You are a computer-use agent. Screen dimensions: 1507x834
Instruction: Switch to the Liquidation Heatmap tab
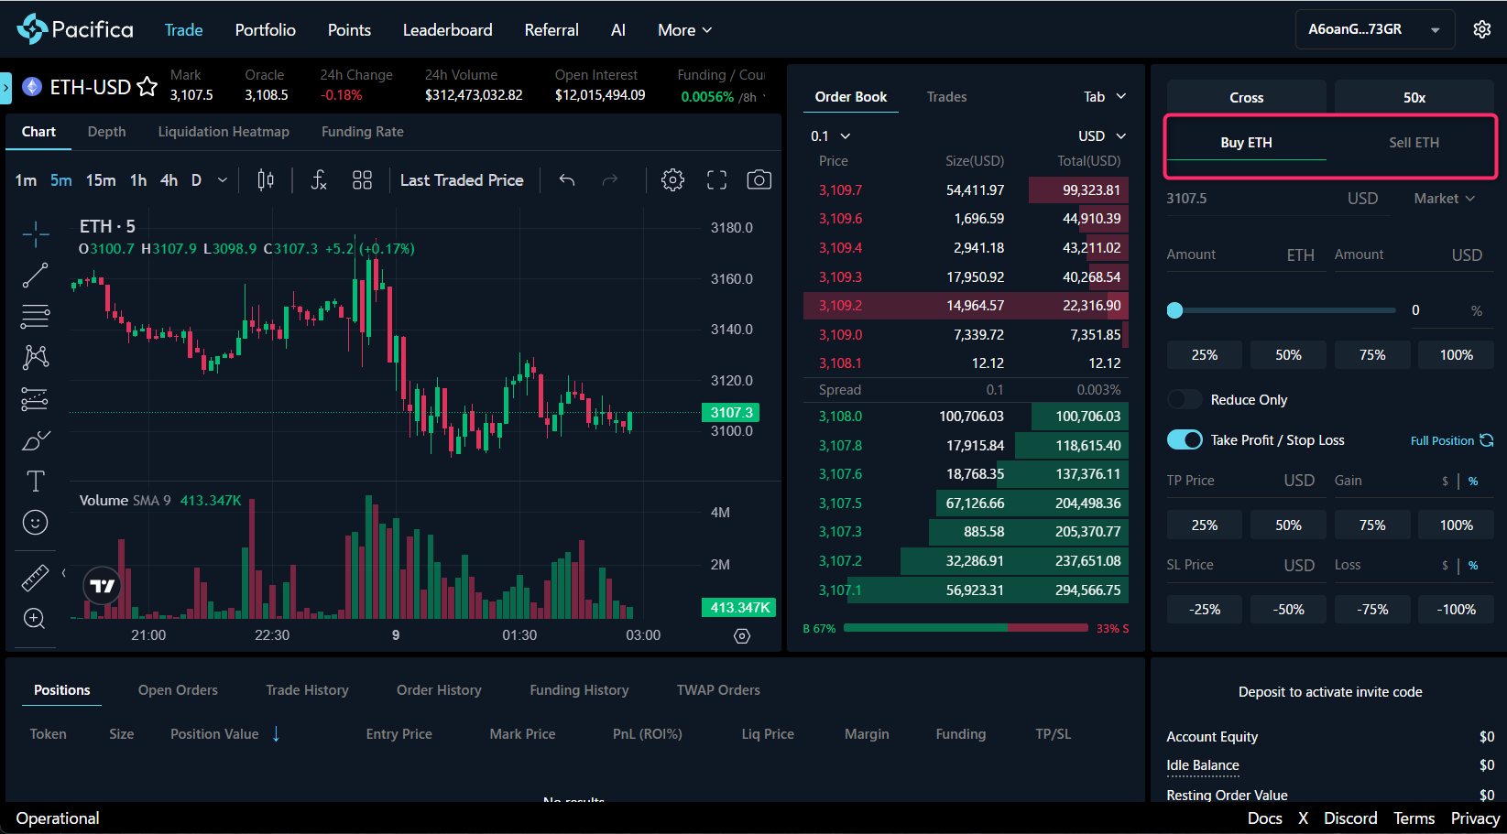(x=224, y=132)
